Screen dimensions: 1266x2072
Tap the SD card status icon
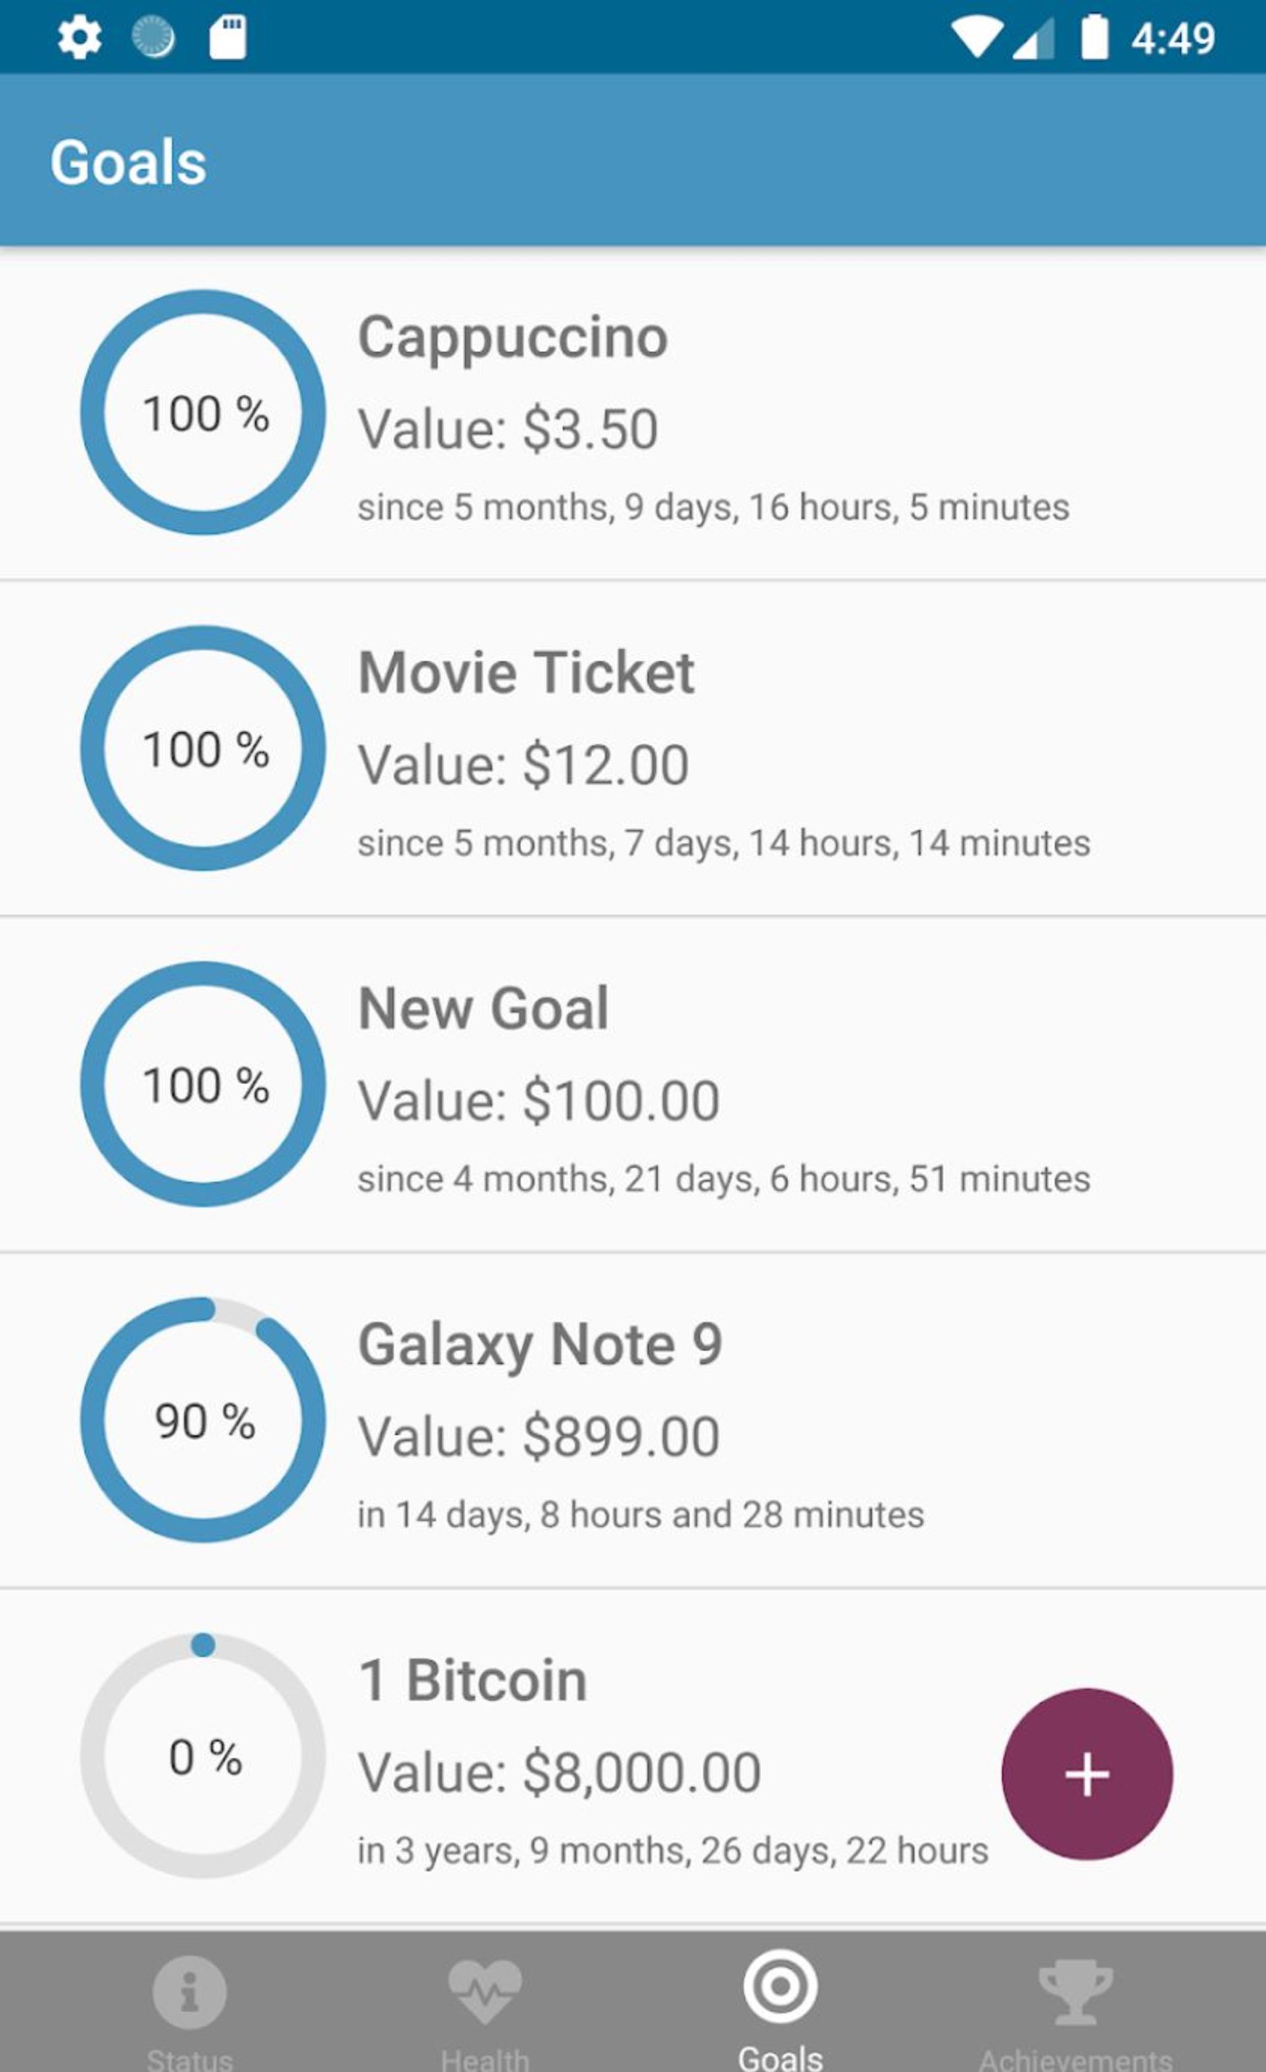tap(227, 38)
